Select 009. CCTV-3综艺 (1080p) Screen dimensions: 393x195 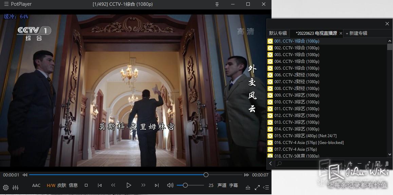click(327, 95)
